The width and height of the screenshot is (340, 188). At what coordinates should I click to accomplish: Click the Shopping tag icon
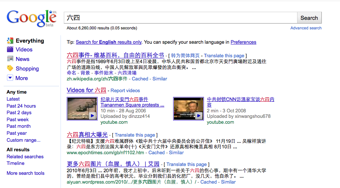[x=10, y=69]
